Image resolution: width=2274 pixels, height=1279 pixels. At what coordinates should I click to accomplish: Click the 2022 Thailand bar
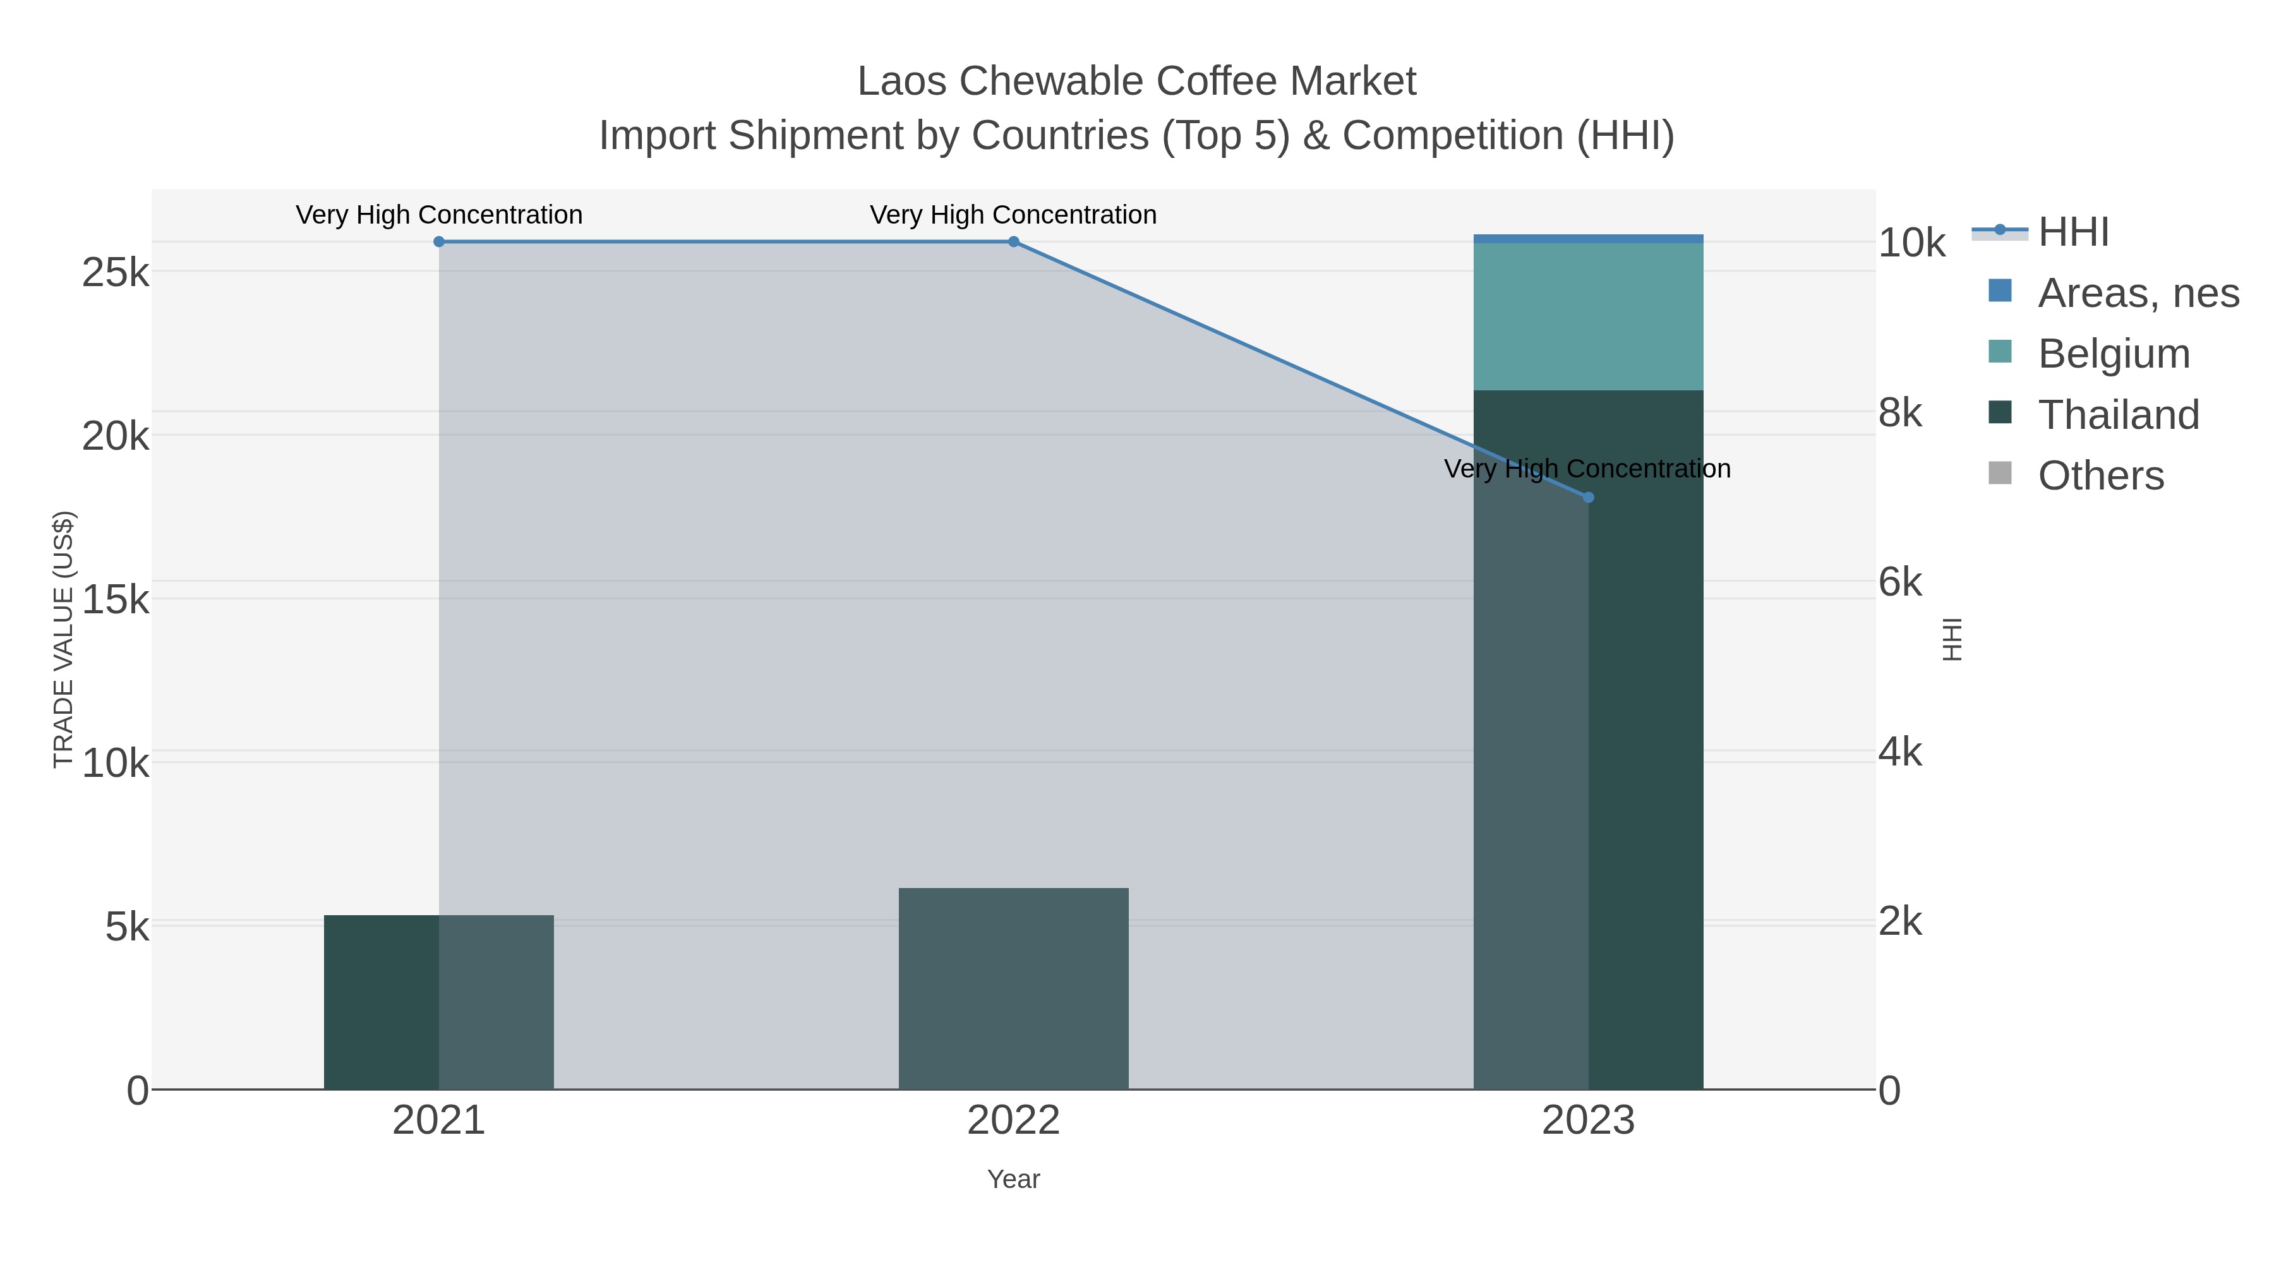[x=1013, y=988]
